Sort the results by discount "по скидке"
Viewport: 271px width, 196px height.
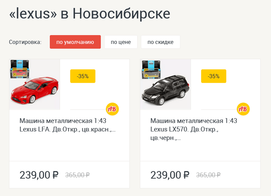161,42
